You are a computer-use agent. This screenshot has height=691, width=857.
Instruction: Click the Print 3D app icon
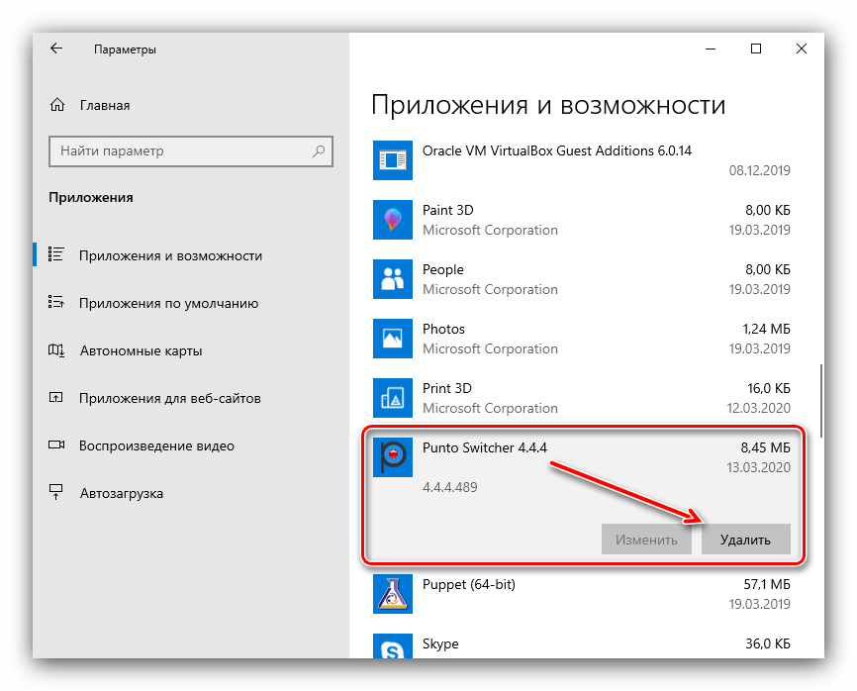click(x=392, y=398)
